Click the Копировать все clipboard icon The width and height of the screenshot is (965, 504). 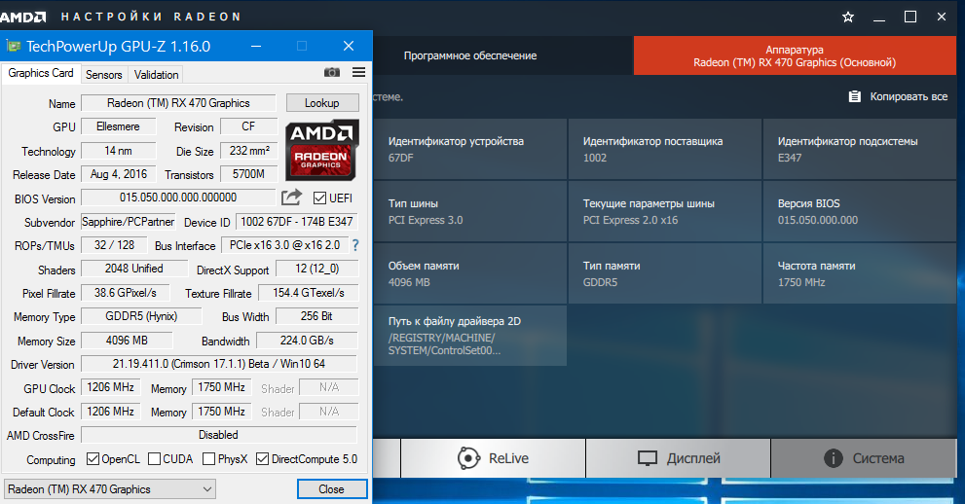coord(855,96)
